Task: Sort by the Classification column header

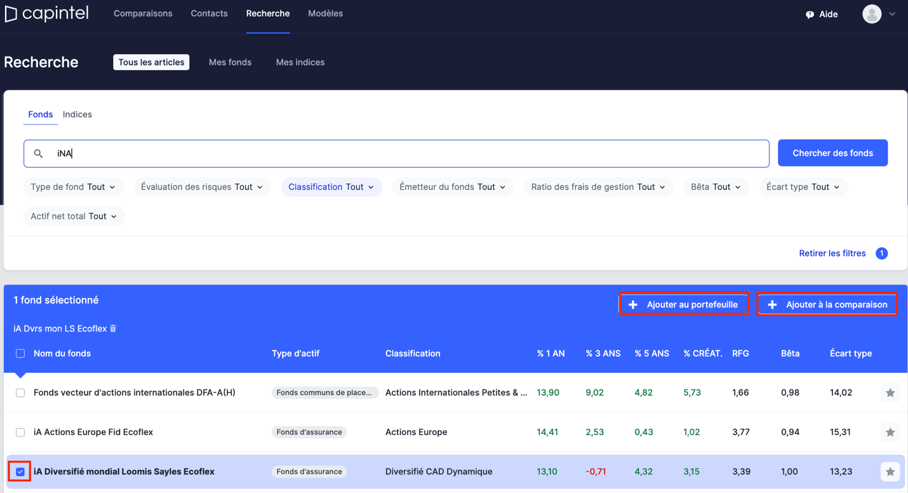Action: [x=413, y=353]
